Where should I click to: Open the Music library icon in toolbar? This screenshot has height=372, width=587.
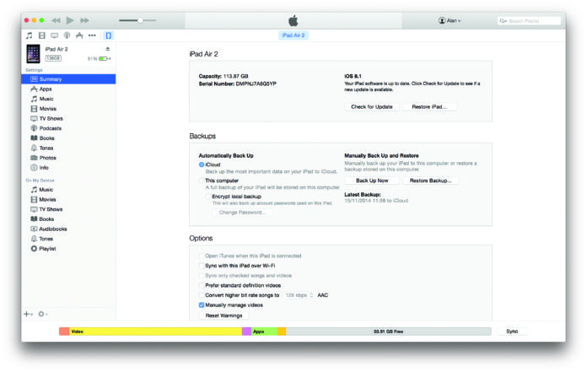click(x=29, y=35)
